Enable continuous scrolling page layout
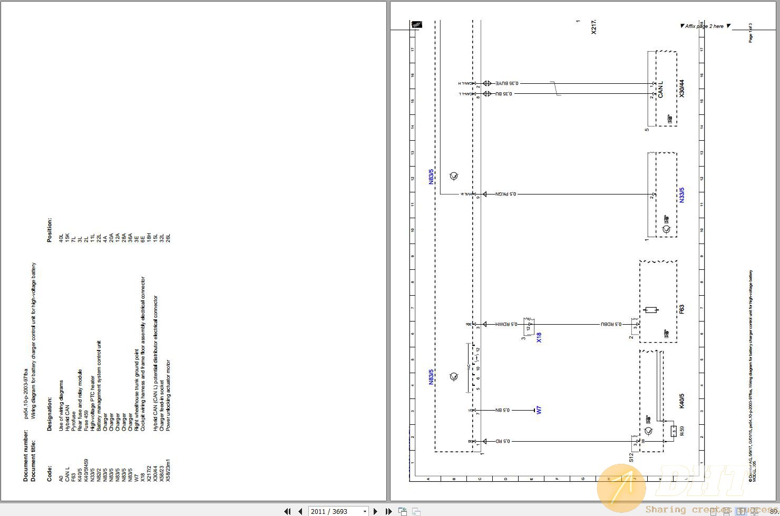This screenshot has height=516, width=780. tap(727, 511)
